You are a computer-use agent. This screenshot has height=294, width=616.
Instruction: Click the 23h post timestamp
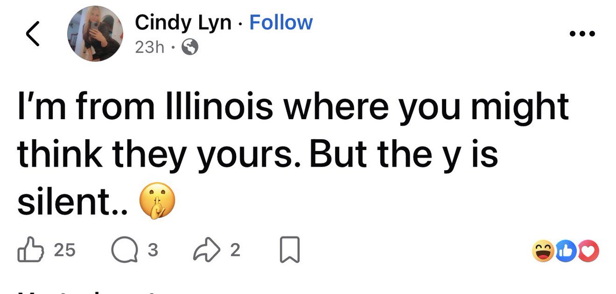click(149, 48)
